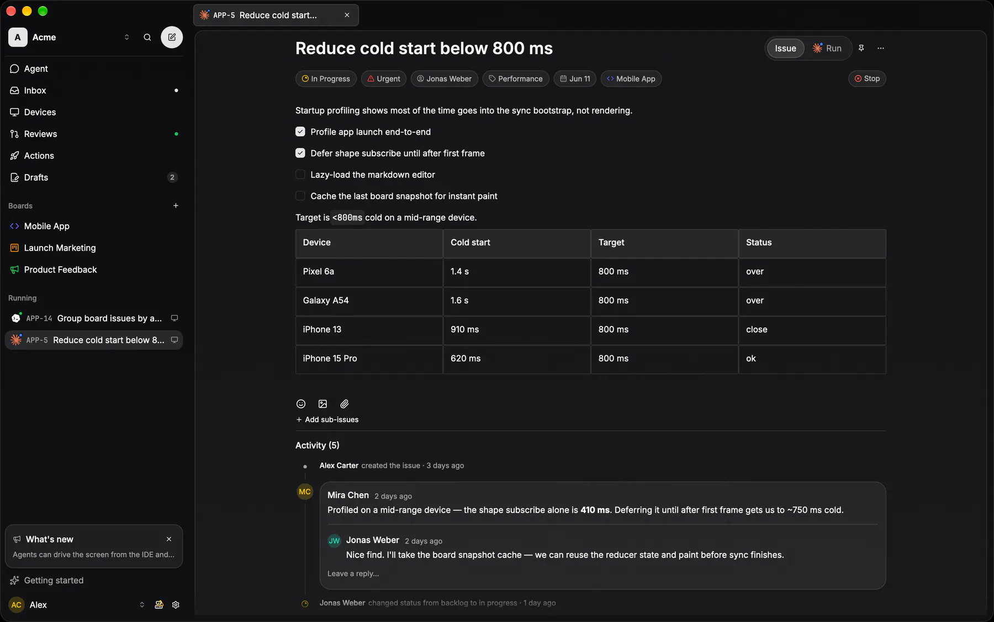Show device screen for APP-14 running task
The height and width of the screenshot is (622, 994).
(175, 318)
